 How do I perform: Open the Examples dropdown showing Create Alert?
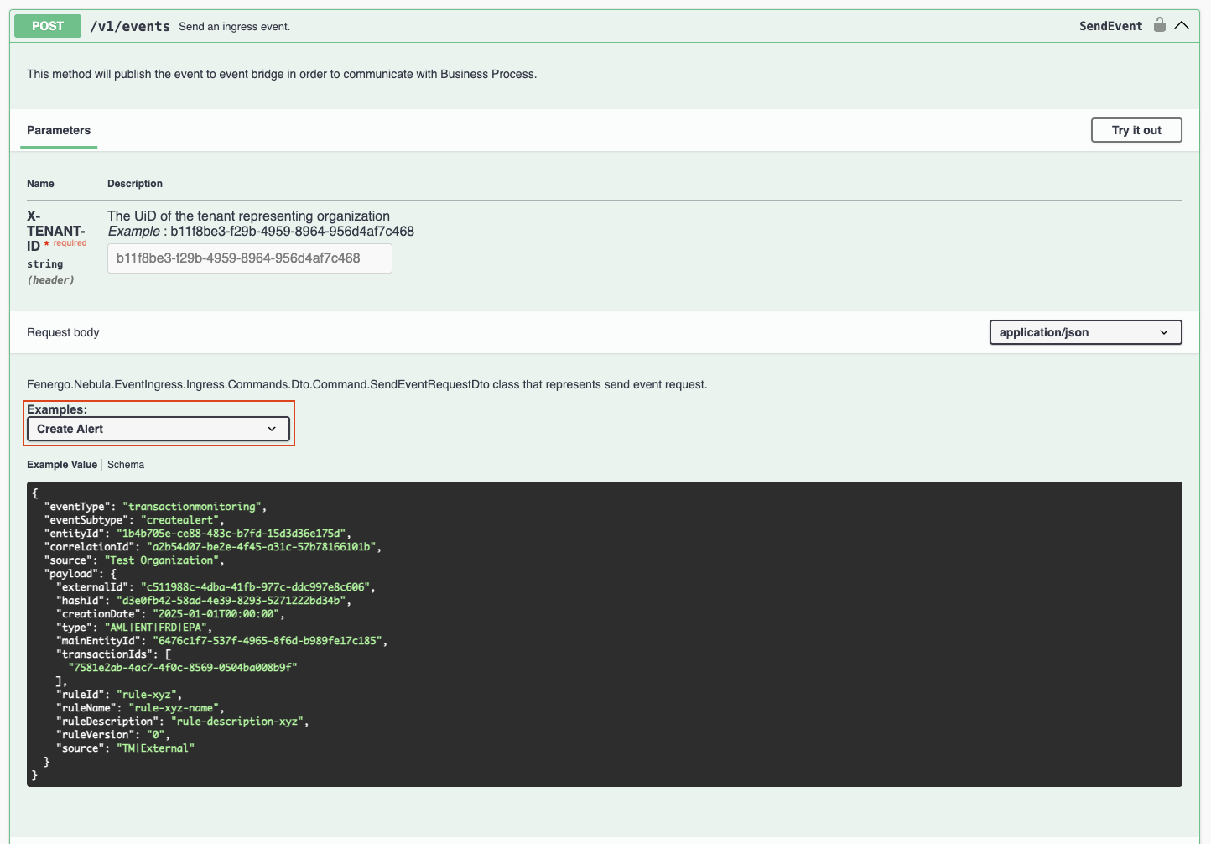pyautogui.click(x=158, y=430)
